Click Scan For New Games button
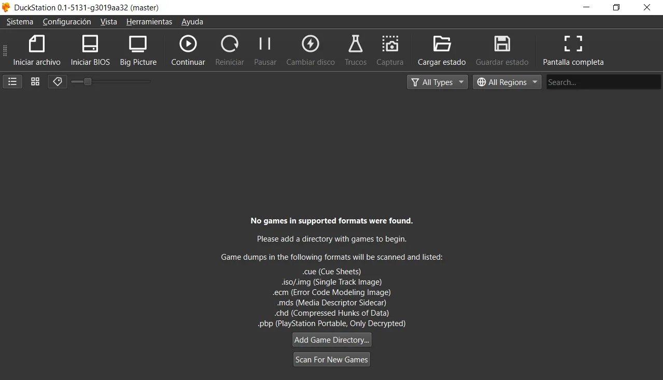This screenshot has height=380, width=663. (332, 360)
